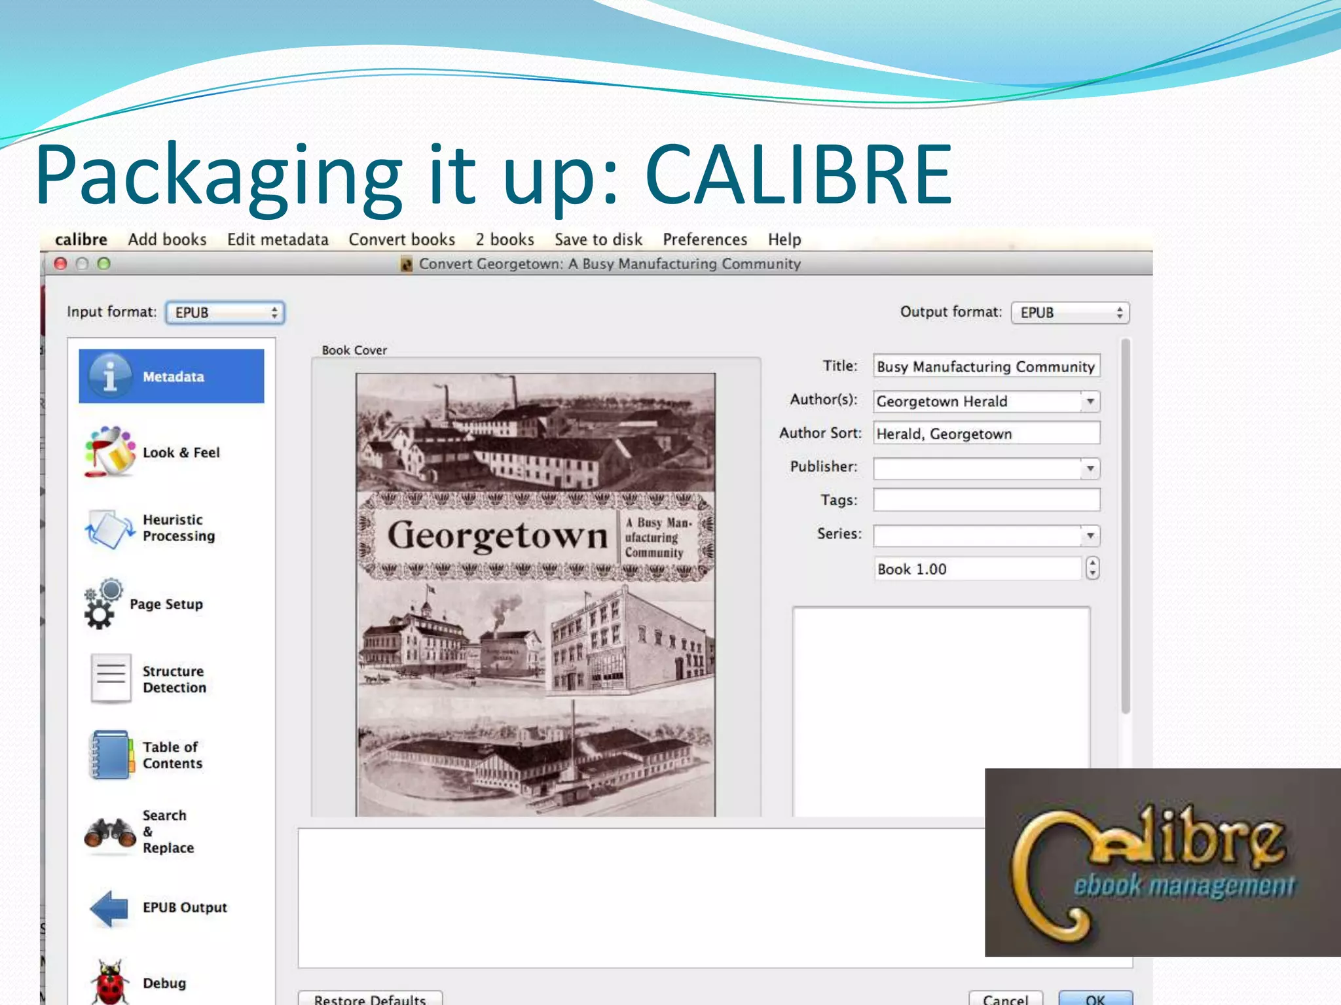Screen dimensions: 1341x1005
Task: Open the Preferences menu
Action: point(705,239)
